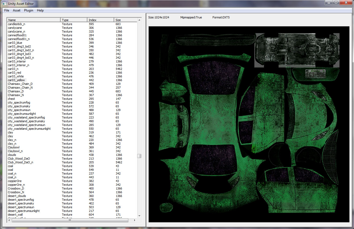Select the city_spectrumsunlight row

(x=72, y=114)
